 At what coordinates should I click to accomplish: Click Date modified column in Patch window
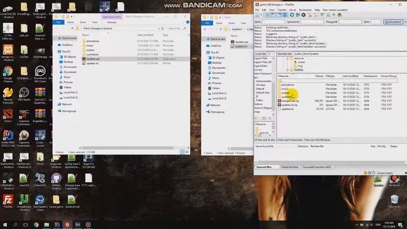[x=145, y=35]
